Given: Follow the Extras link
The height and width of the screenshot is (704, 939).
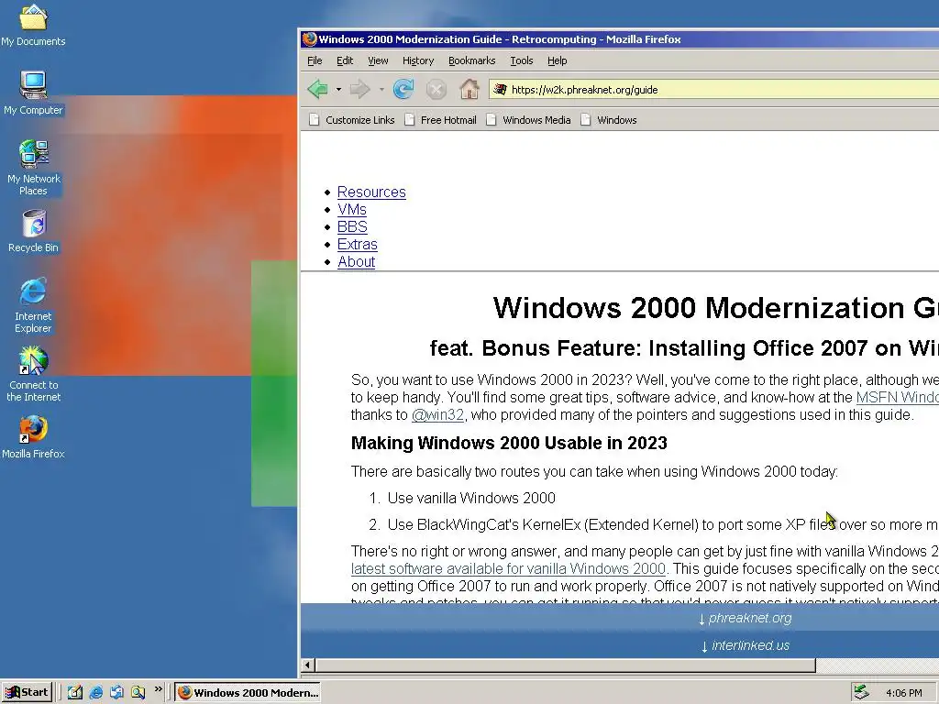Looking at the screenshot, I should 357,244.
